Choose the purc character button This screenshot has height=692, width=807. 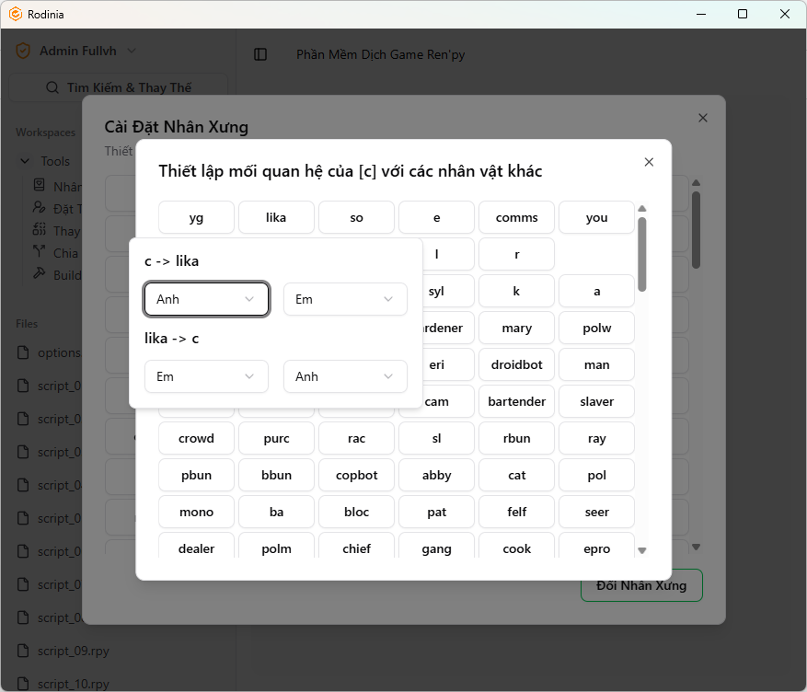(x=276, y=438)
